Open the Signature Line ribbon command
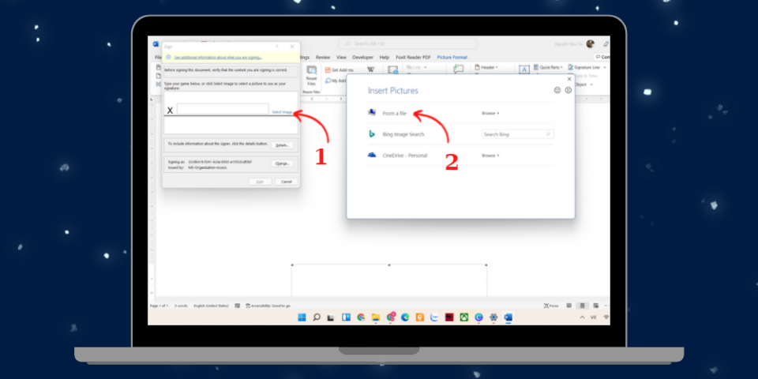 (x=586, y=68)
